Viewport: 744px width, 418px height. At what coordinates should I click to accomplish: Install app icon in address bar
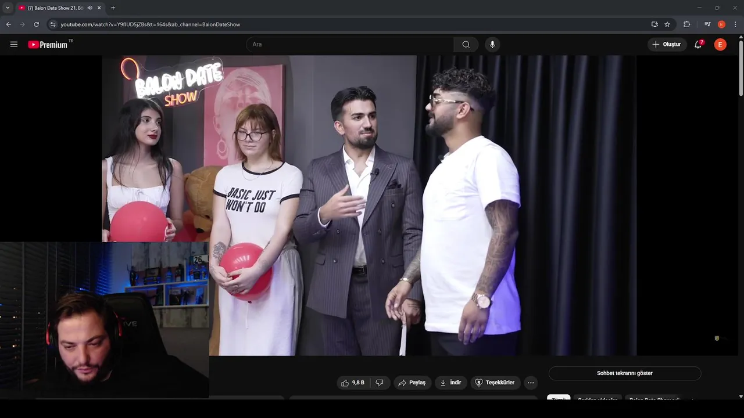(654, 24)
